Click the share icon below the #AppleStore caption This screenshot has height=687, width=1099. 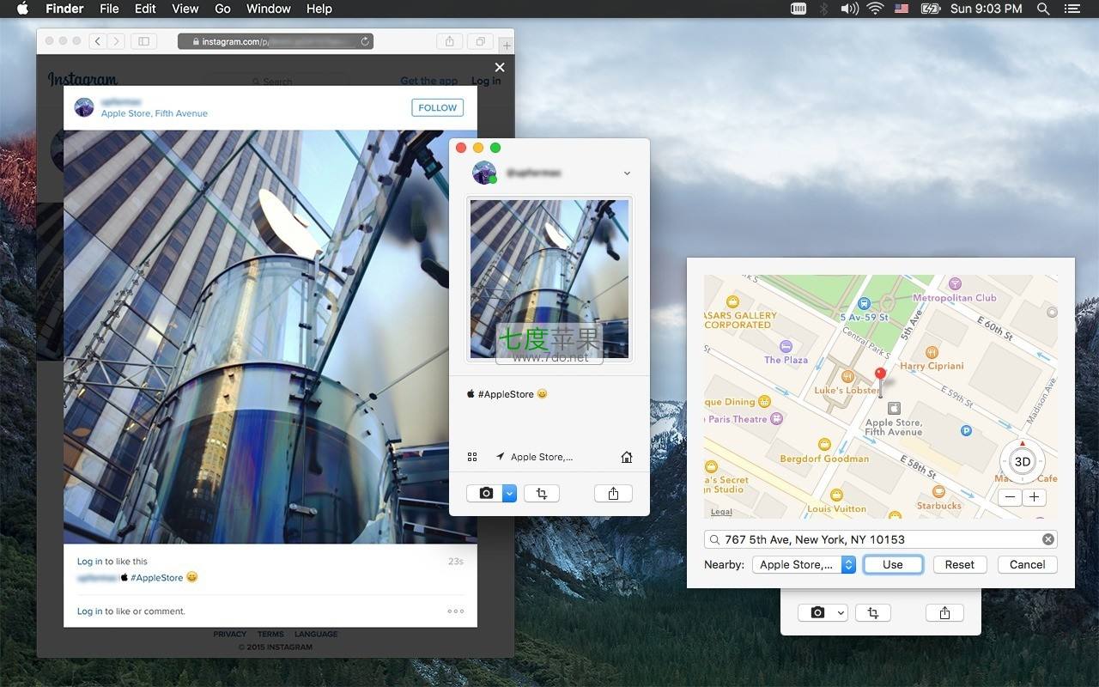tap(613, 493)
